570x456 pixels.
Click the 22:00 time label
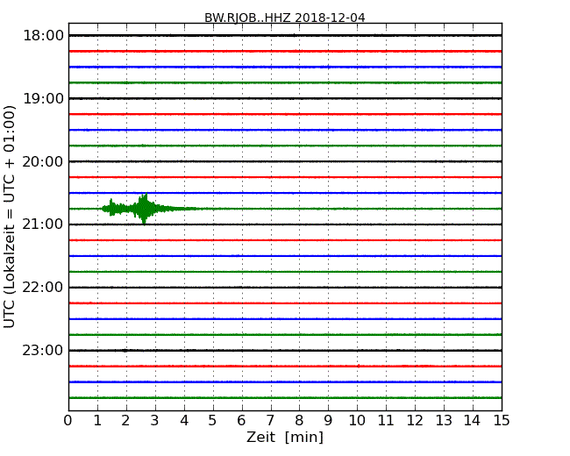pyautogui.click(x=43, y=288)
